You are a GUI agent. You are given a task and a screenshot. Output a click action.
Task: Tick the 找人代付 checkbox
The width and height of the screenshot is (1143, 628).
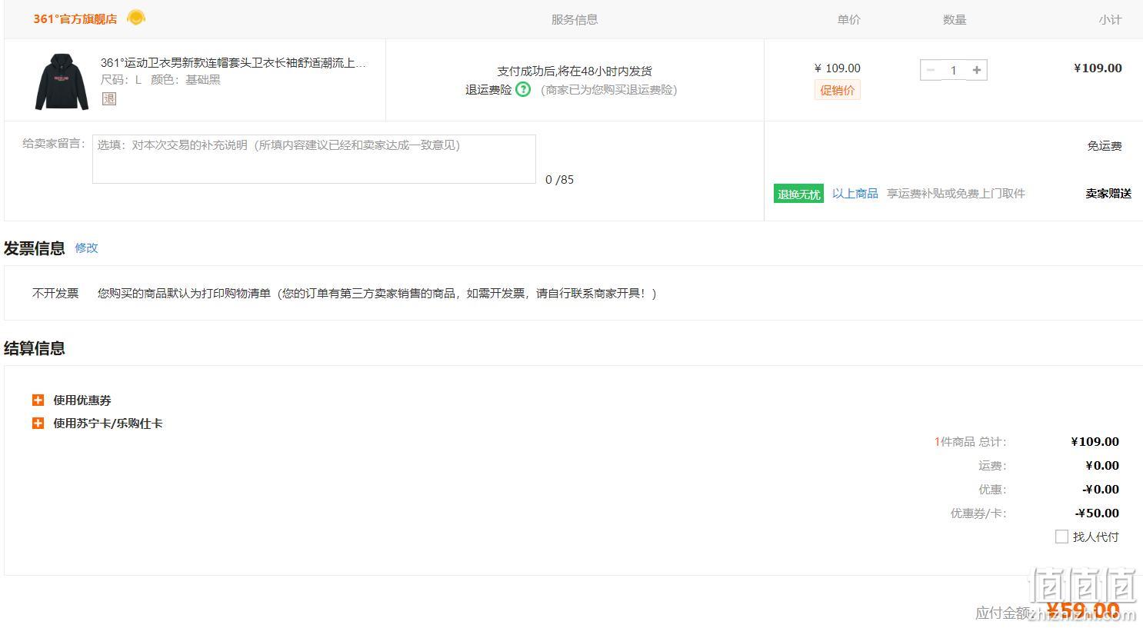(x=1061, y=537)
